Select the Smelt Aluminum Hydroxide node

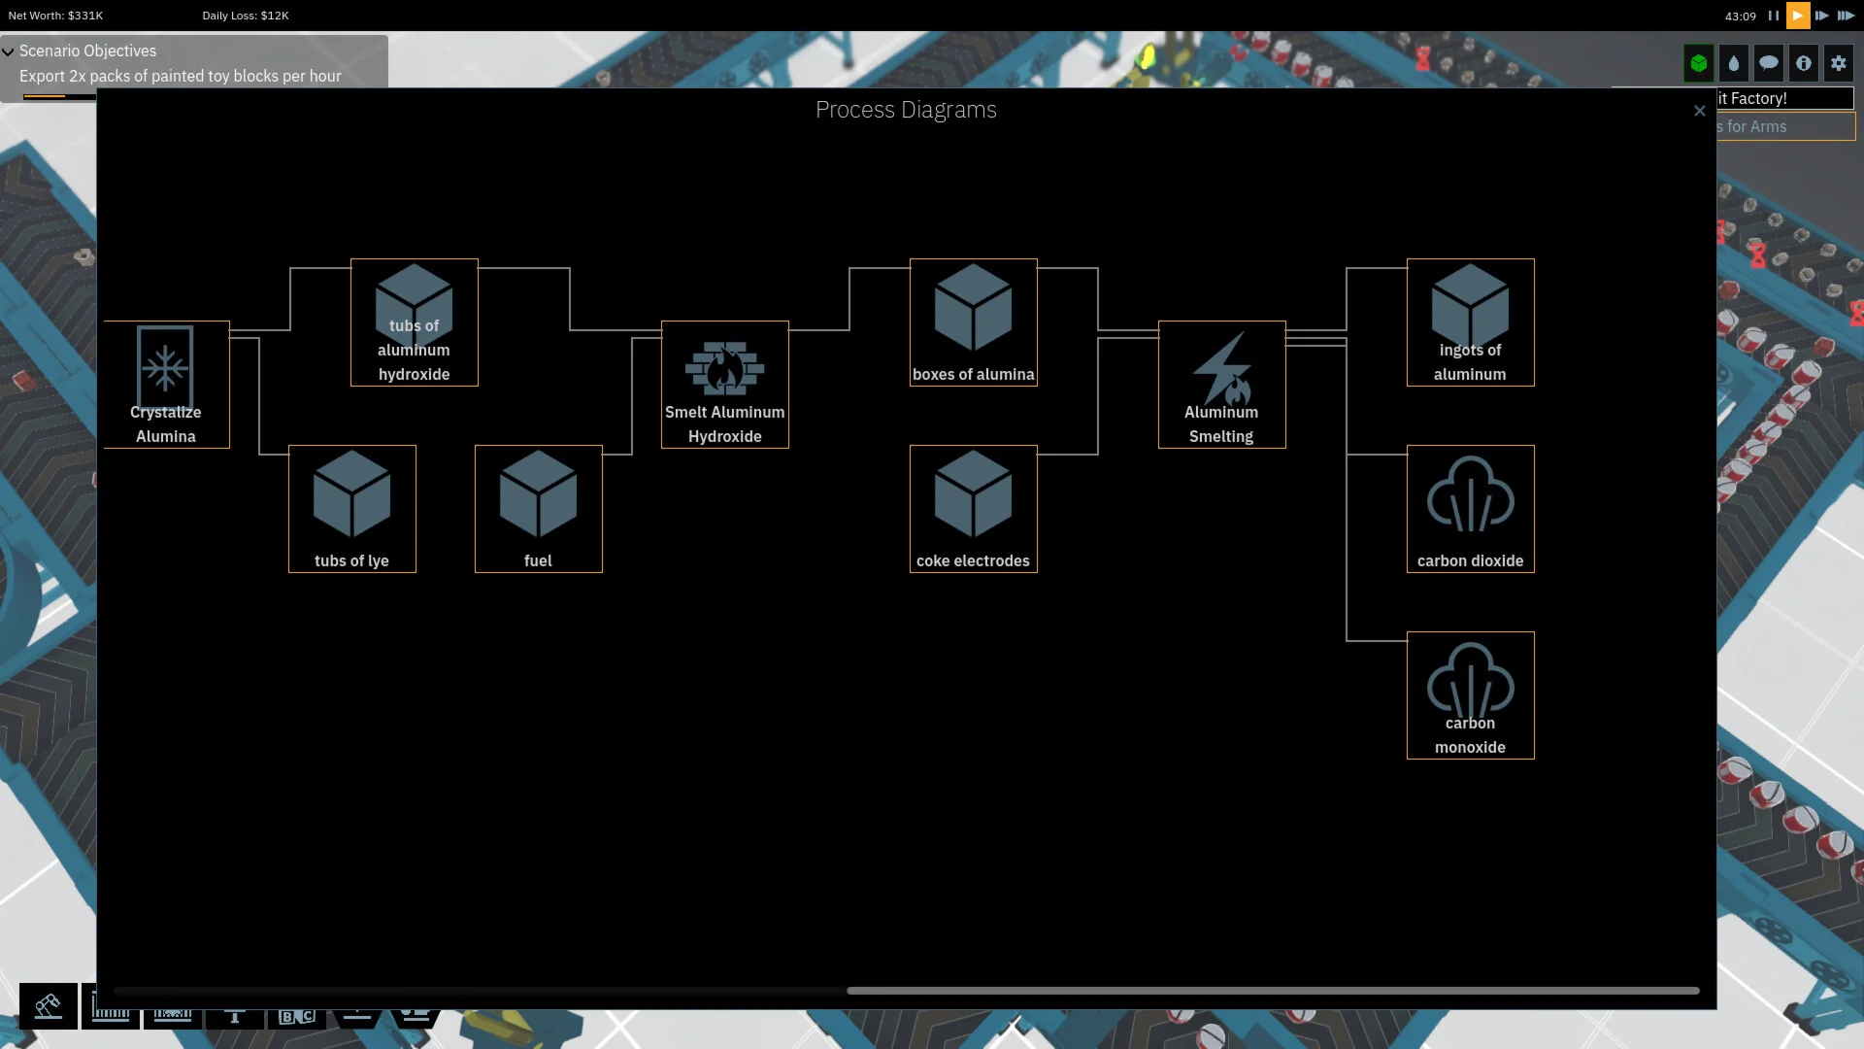coord(724,385)
